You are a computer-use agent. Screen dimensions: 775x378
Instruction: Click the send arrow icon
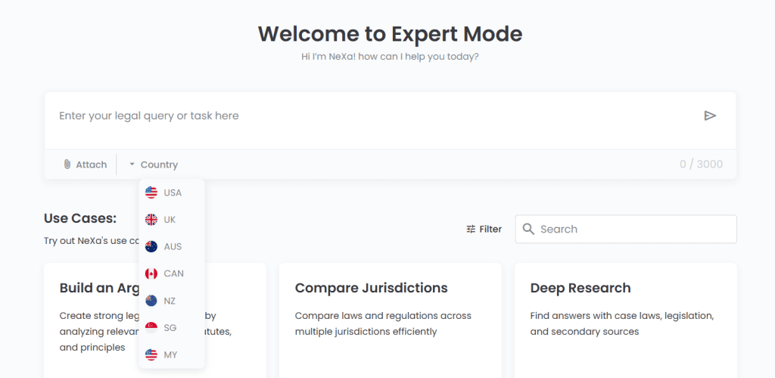coord(710,116)
